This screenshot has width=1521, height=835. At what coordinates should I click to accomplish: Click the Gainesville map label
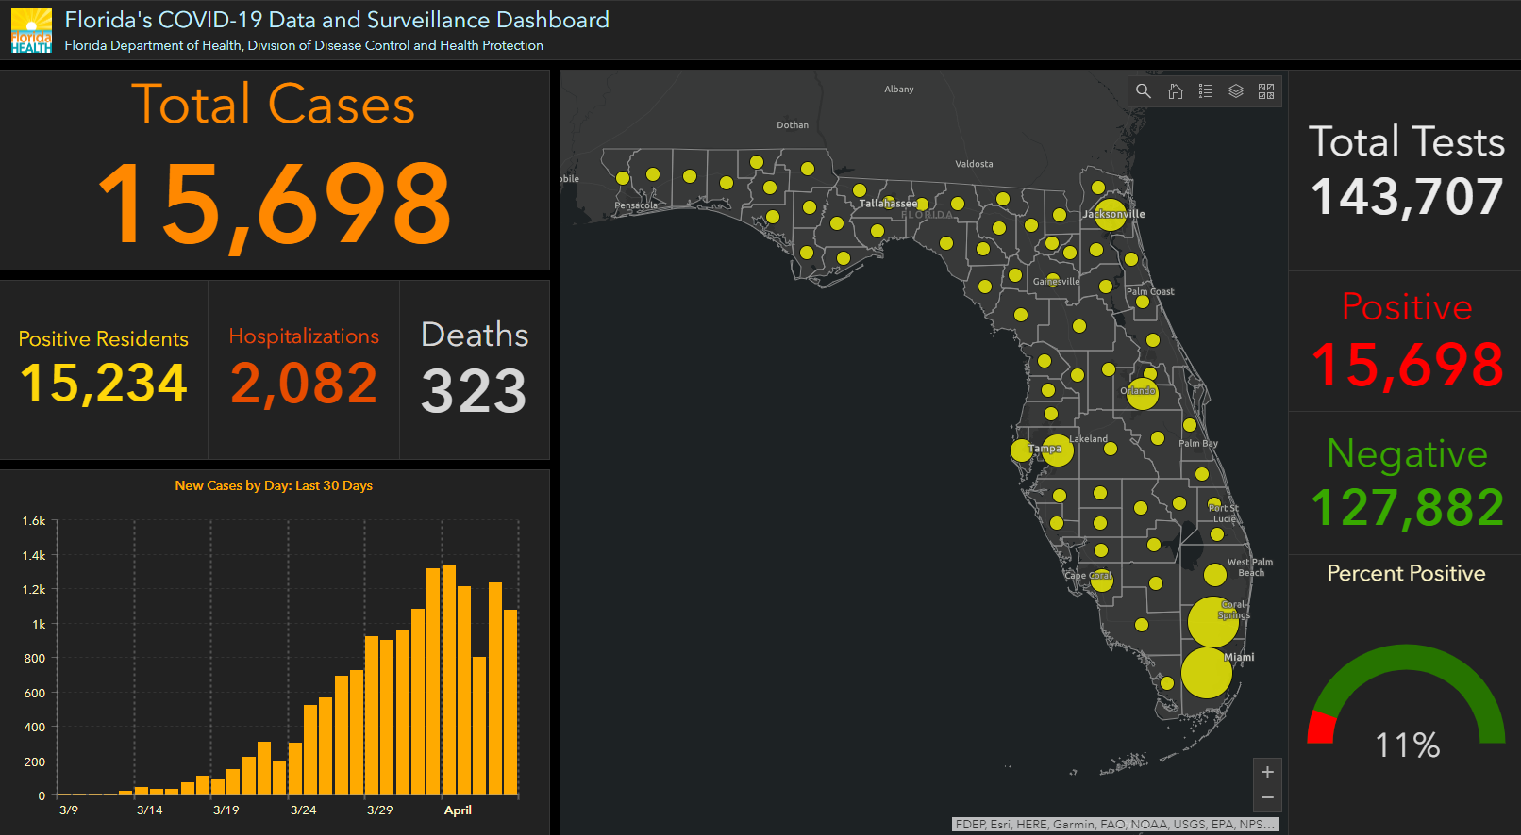click(1056, 282)
